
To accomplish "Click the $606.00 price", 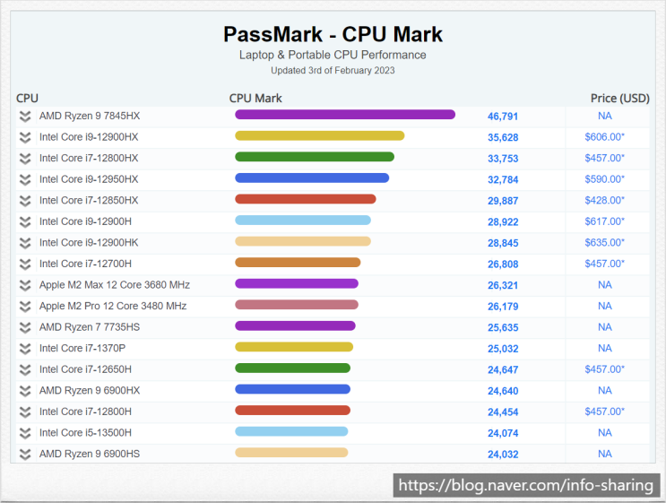I will coord(604,137).
